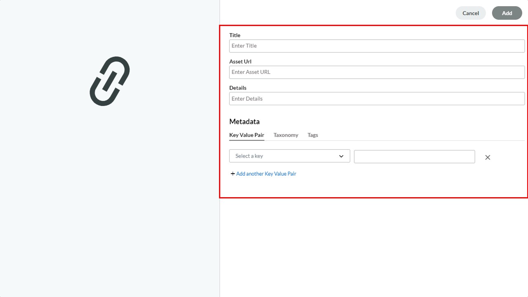
Task: Open the Select a key dropdown
Action: [x=290, y=156]
